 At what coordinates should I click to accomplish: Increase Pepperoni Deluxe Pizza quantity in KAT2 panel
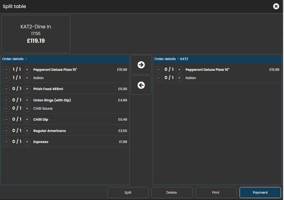click(179, 70)
